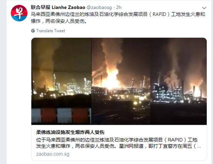Viewport: 213px width, 164px height.
Task: Open the left refinery fire photo
Action: [x=62, y=81]
